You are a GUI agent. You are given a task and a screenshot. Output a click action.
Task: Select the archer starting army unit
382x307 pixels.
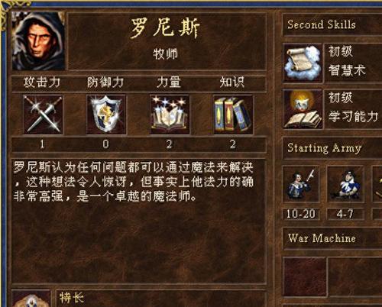pos(345,184)
